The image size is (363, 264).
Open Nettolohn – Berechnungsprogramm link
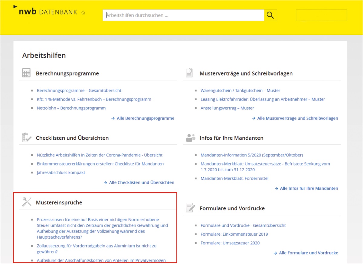point(71,108)
